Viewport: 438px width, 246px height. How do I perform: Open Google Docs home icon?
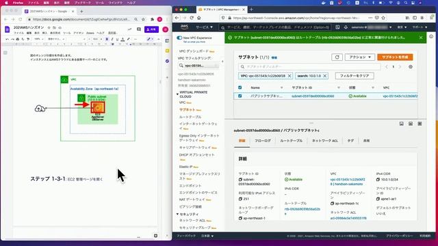8,29
